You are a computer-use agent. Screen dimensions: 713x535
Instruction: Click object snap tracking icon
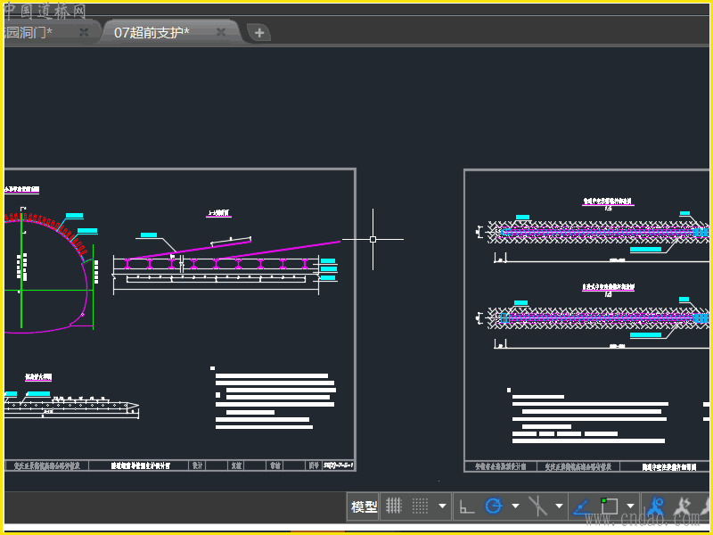click(581, 506)
